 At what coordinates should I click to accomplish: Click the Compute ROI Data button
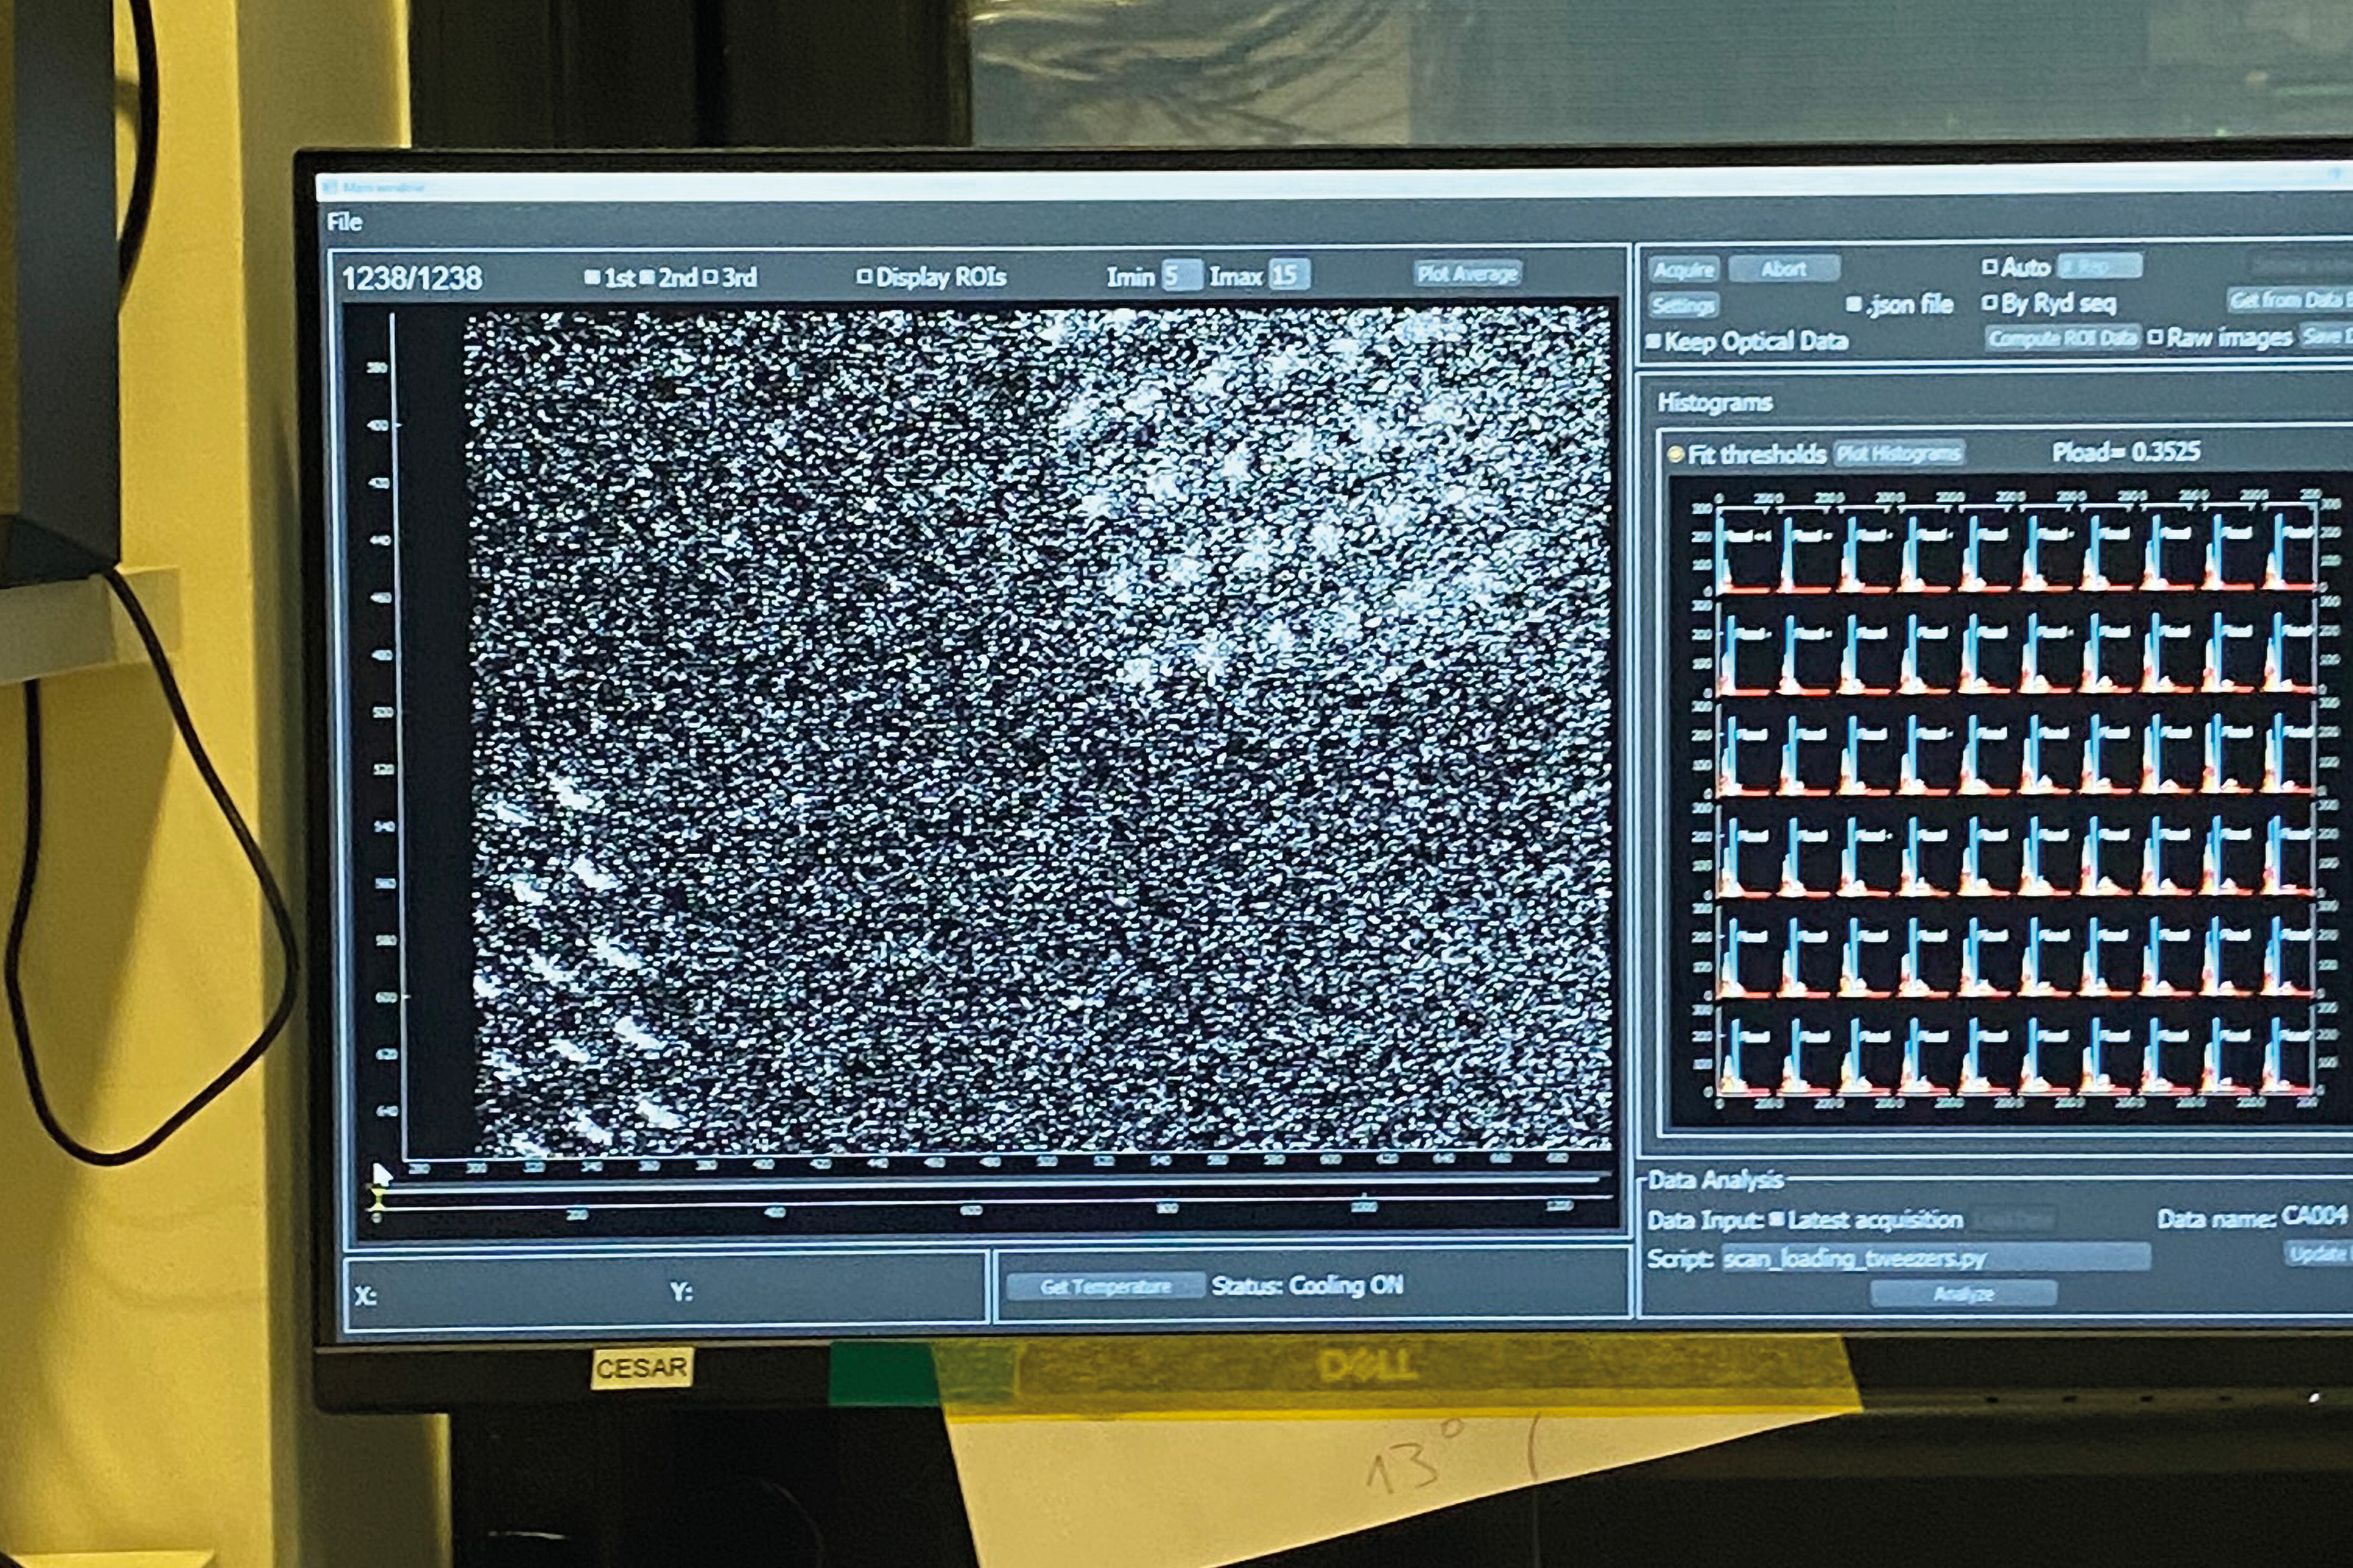pyautogui.click(x=2062, y=338)
